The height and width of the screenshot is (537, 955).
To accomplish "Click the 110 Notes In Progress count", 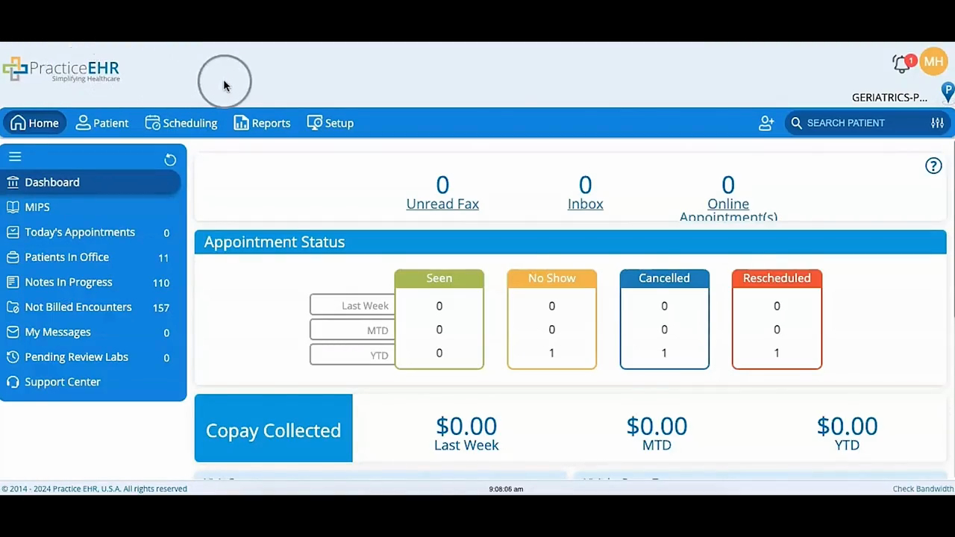I will pyautogui.click(x=160, y=283).
